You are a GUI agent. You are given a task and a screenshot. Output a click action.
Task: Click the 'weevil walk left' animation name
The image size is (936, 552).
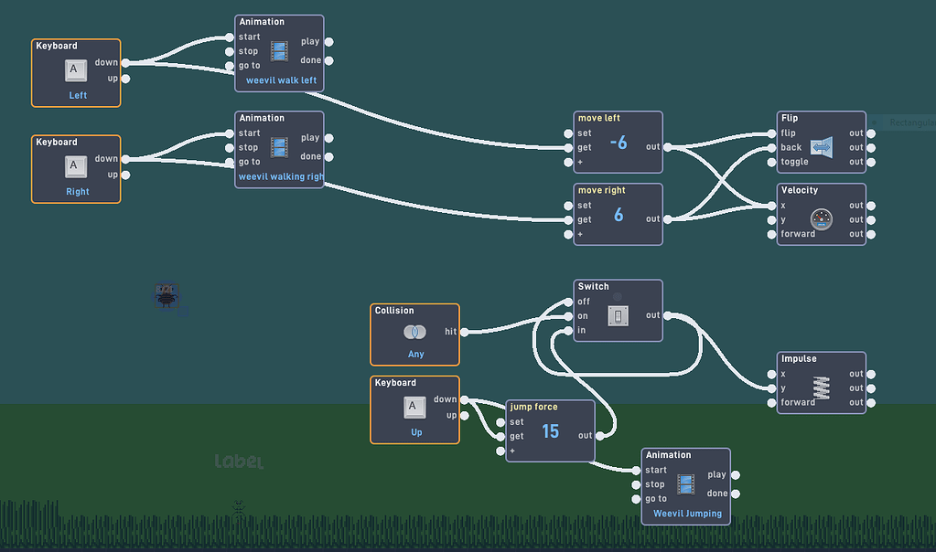point(281,80)
